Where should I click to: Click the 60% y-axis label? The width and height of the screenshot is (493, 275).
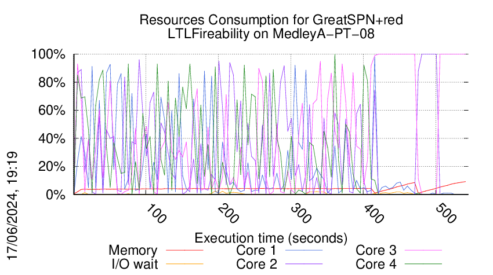(x=52, y=111)
